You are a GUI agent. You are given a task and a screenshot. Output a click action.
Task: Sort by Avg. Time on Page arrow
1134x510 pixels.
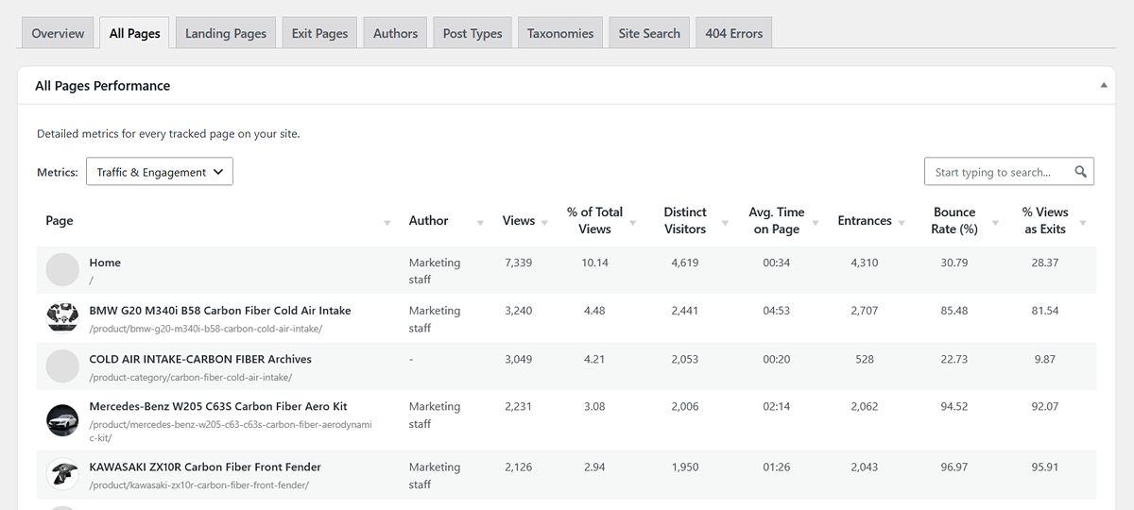(x=815, y=224)
